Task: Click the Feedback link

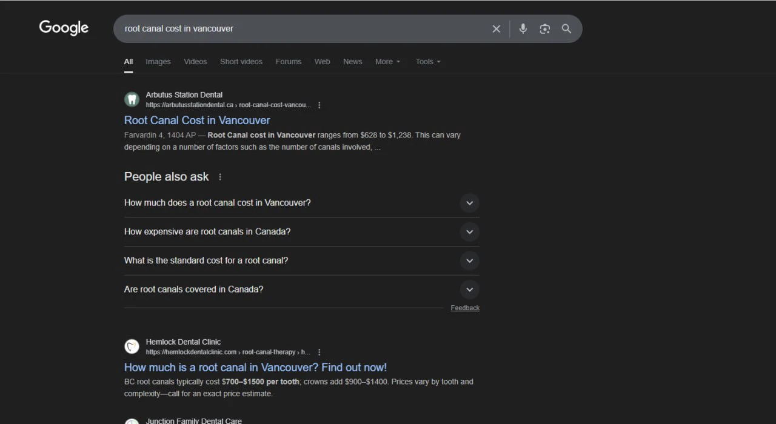Action: (x=465, y=308)
